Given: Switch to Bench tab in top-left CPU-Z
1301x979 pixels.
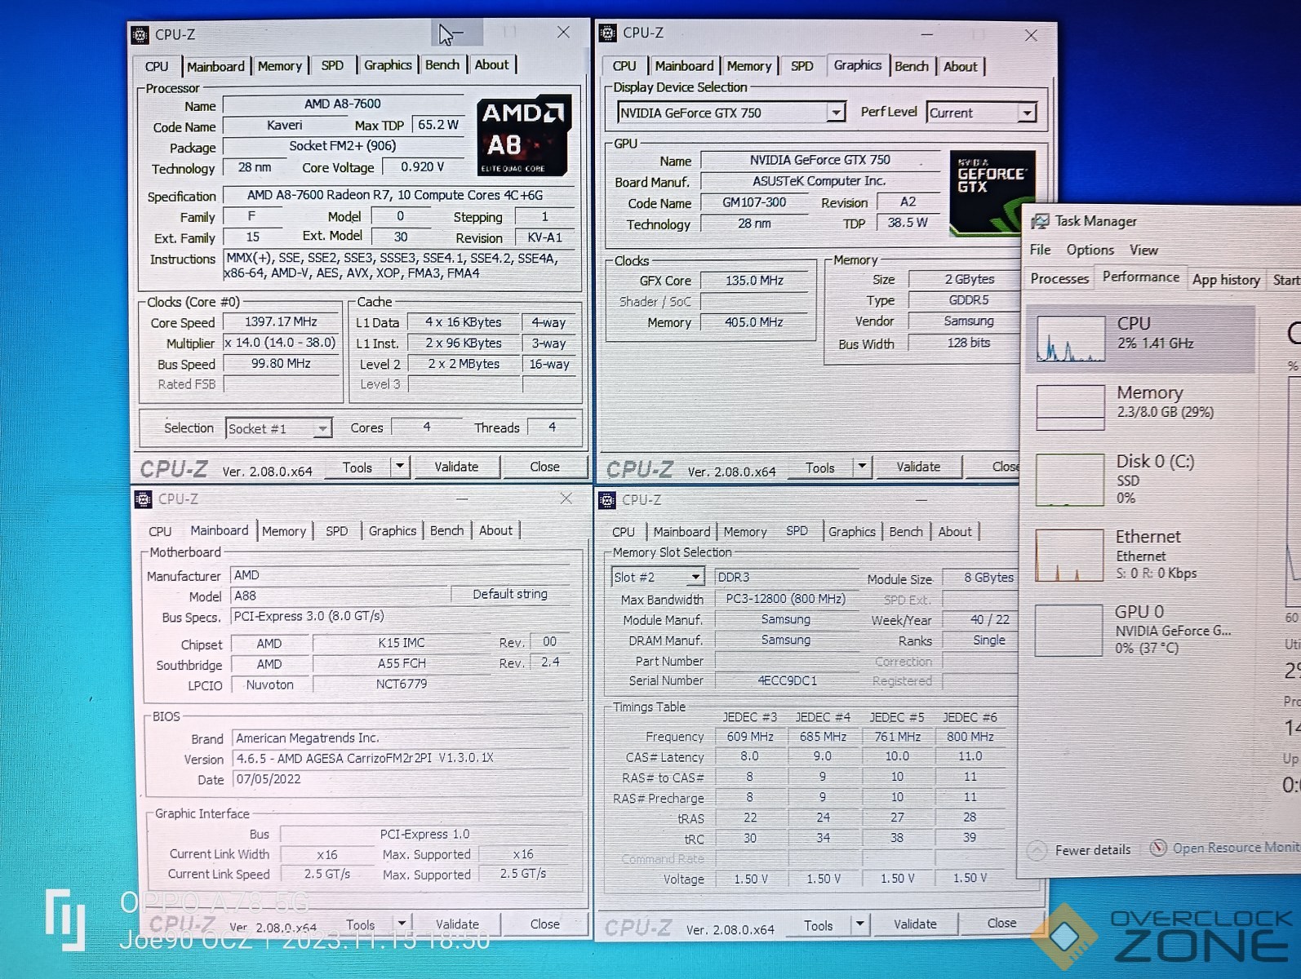Looking at the screenshot, I should (x=442, y=64).
